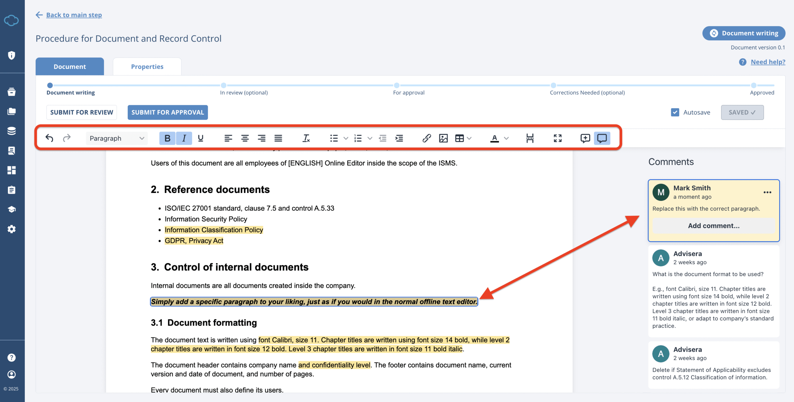Open the Paragraph style dropdown

click(117, 138)
